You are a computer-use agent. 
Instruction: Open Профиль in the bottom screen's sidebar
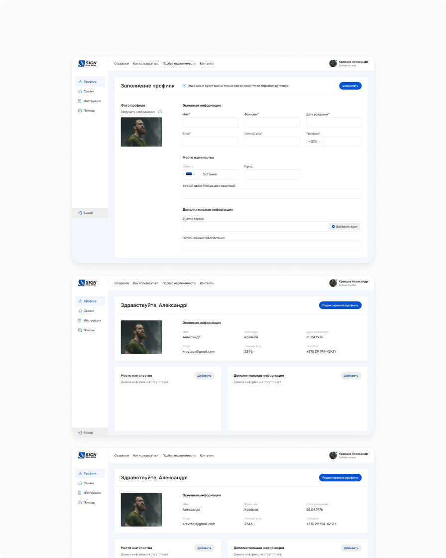click(90, 473)
